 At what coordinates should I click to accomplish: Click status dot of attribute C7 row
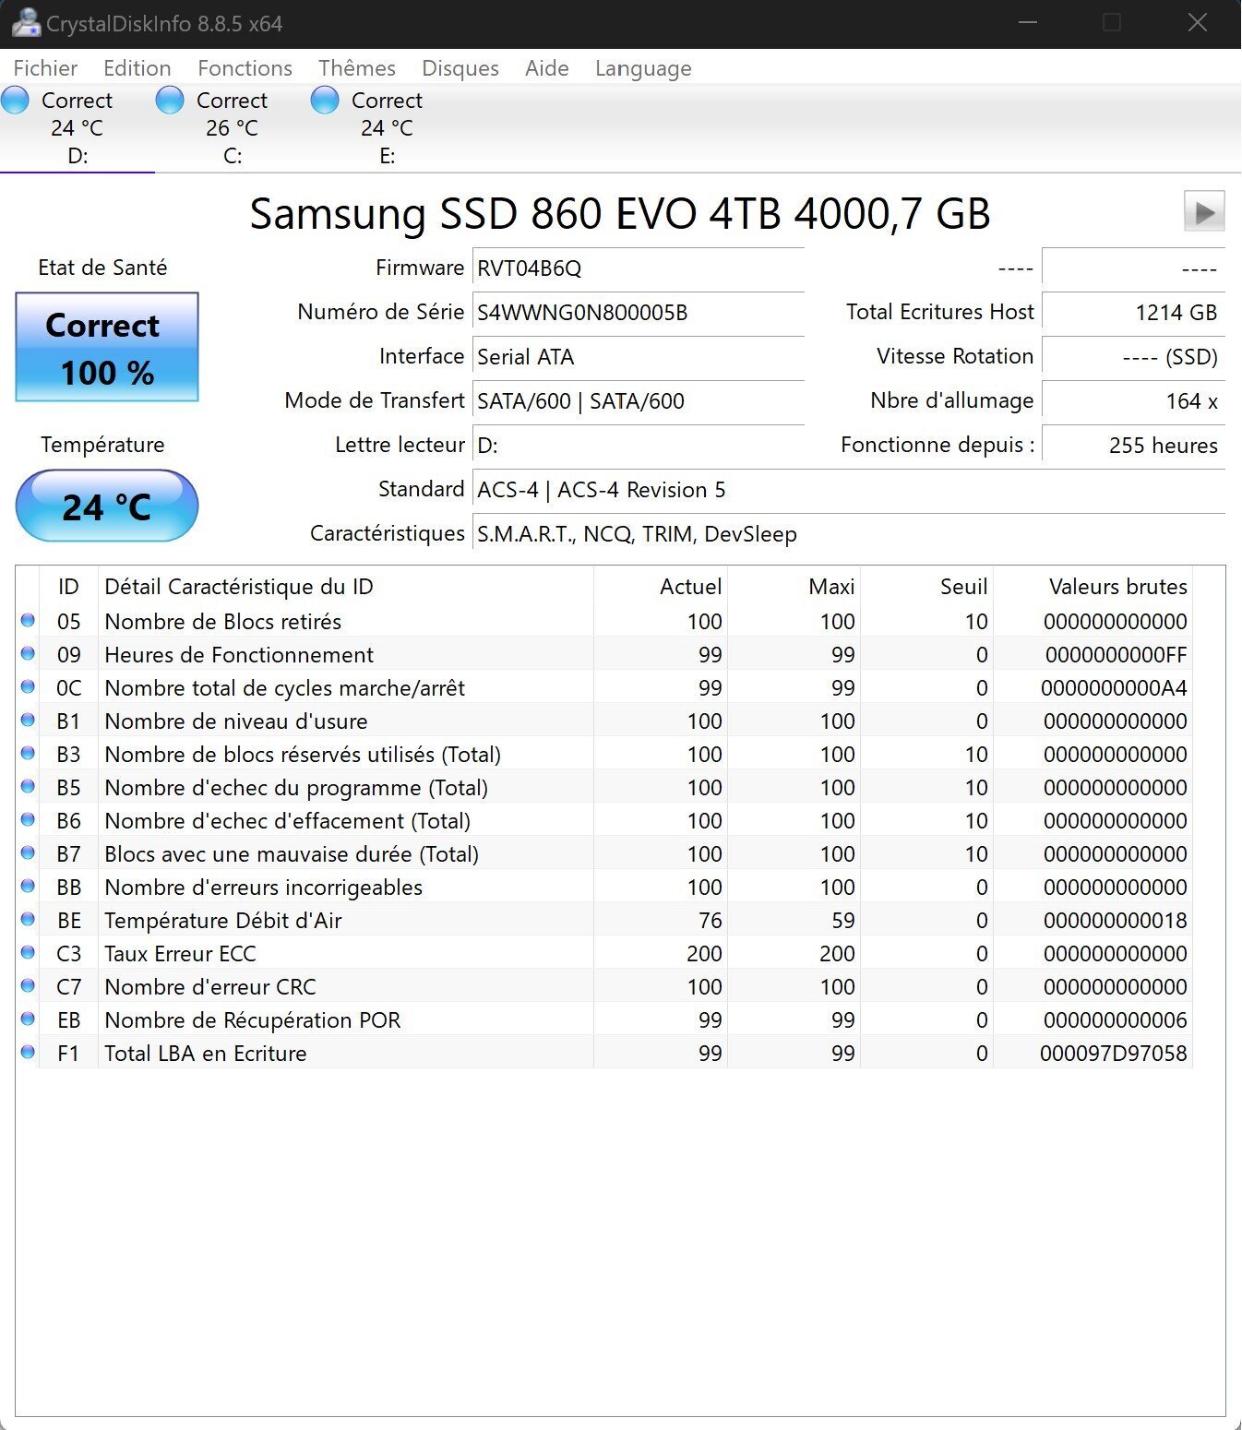(28, 985)
